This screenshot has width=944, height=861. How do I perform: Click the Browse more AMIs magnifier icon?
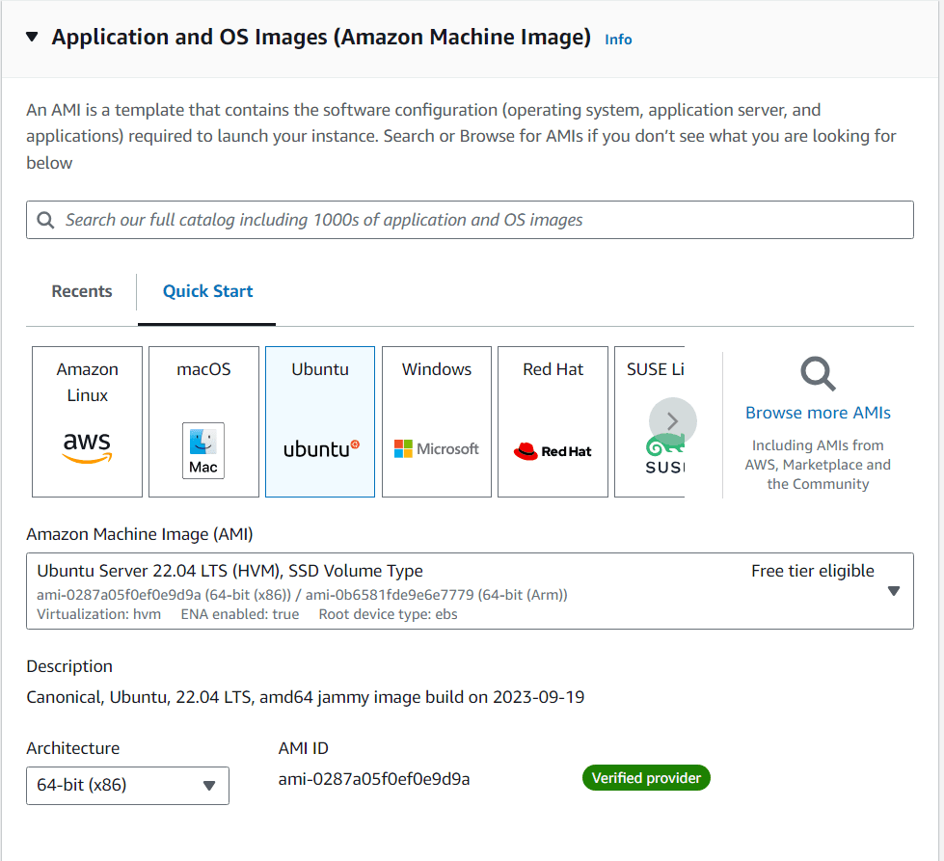818,373
